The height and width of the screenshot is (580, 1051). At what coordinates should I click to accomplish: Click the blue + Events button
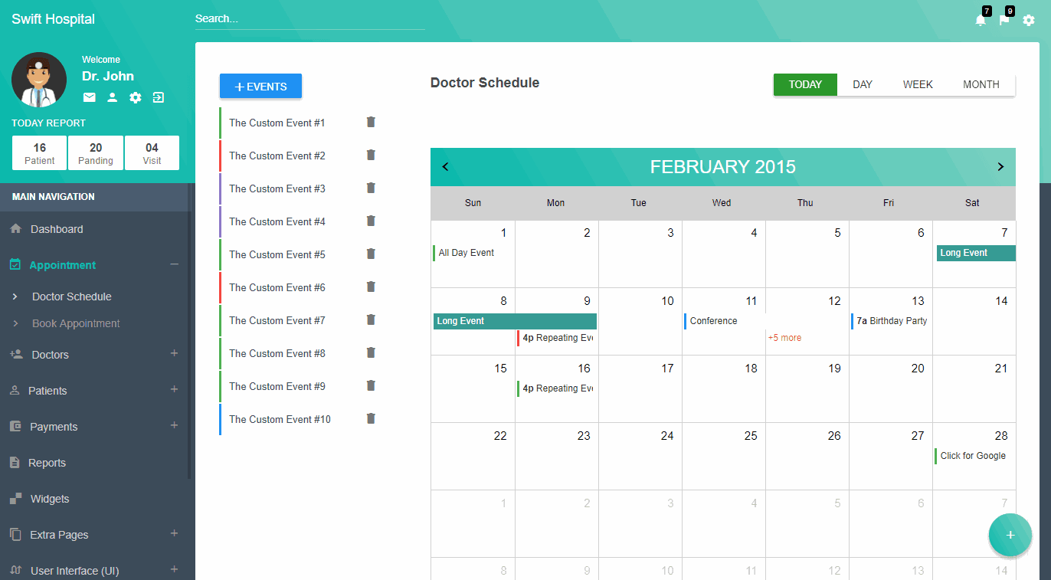tap(260, 87)
